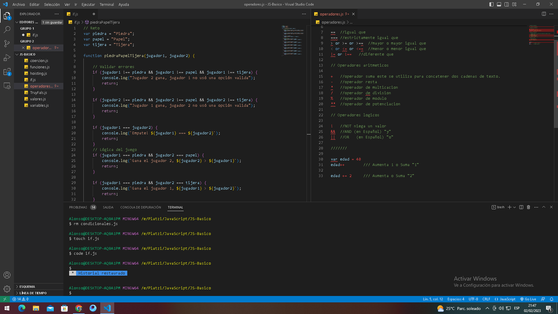
Task: Close the terminal panel
Action: 551,207
